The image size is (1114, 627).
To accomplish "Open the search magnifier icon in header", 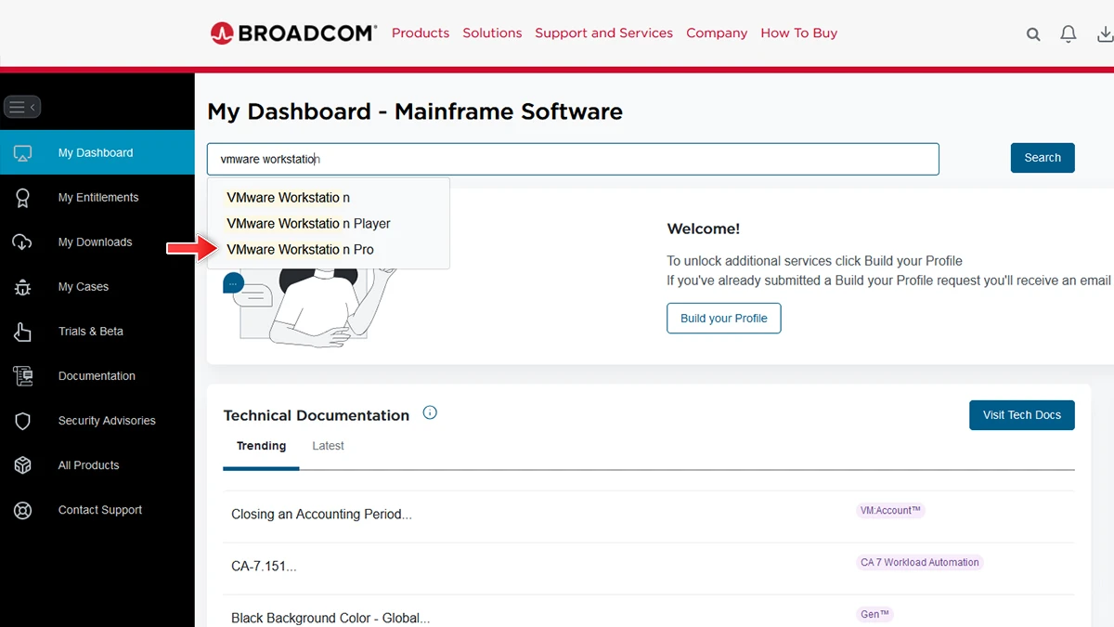I will 1033,34.
